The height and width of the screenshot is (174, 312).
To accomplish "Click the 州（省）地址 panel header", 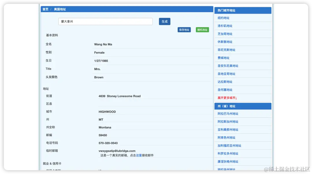I will [x=243, y=106].
